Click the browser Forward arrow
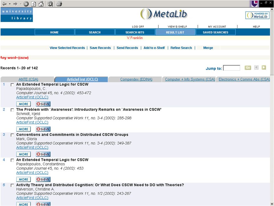The height and width of the screenshot is (206, 274). [x=15, y=4]
